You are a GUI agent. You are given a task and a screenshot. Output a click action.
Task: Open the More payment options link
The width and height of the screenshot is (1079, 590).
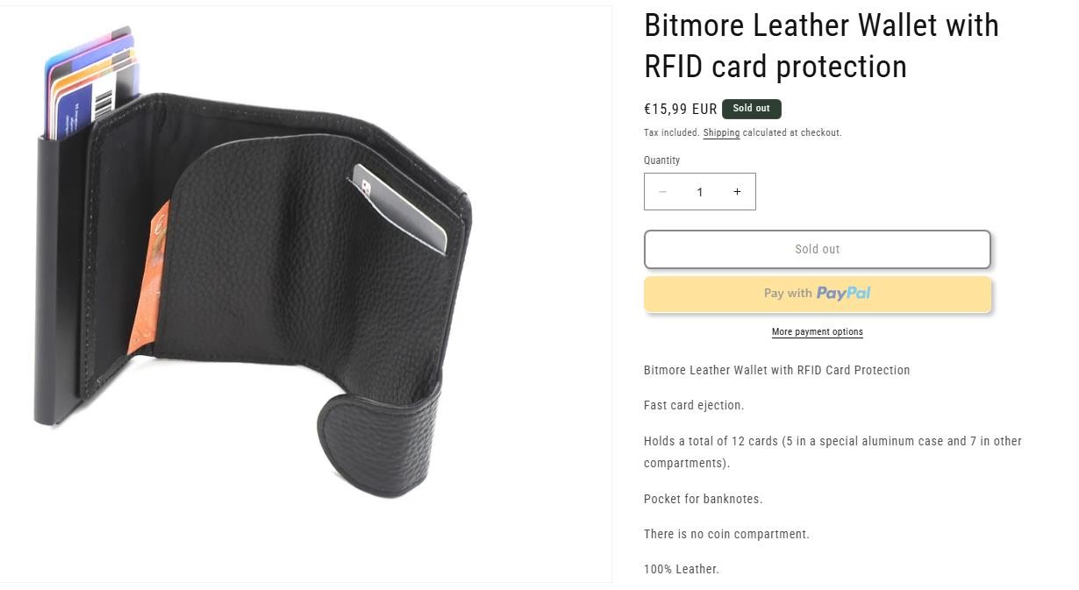(818, 332)
